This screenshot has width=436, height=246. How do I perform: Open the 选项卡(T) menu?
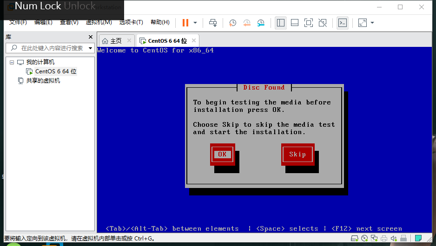pos(131,22)
